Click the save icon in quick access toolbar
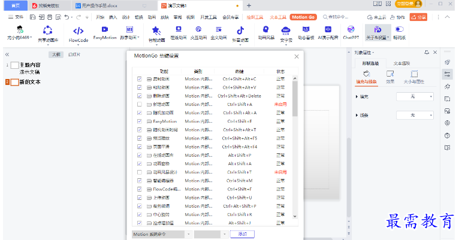 (32, 17)
